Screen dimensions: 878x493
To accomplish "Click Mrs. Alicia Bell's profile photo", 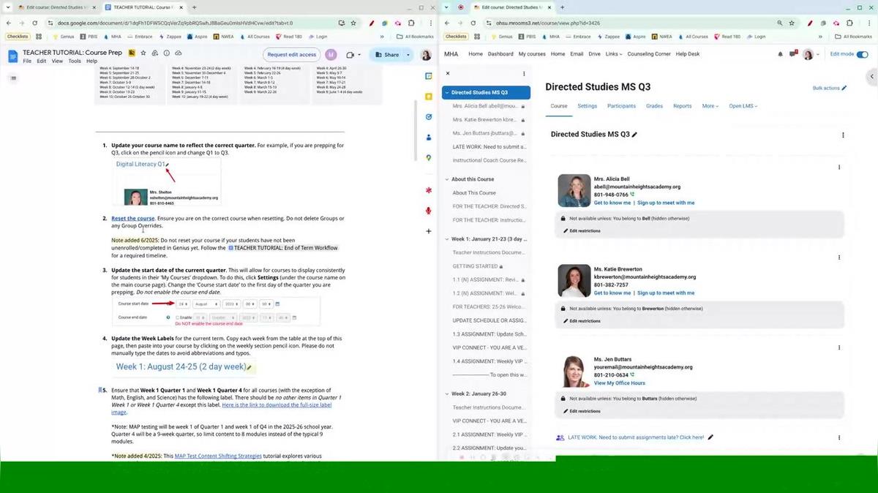I will coord(574,191).
